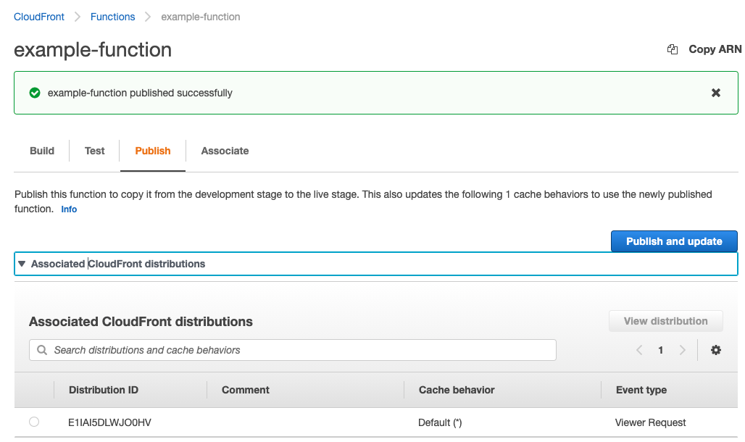The height and width of the screenshot is (442, 745).
Task: Click the Default (*) cache behavior cell
Action: (440, 422)
